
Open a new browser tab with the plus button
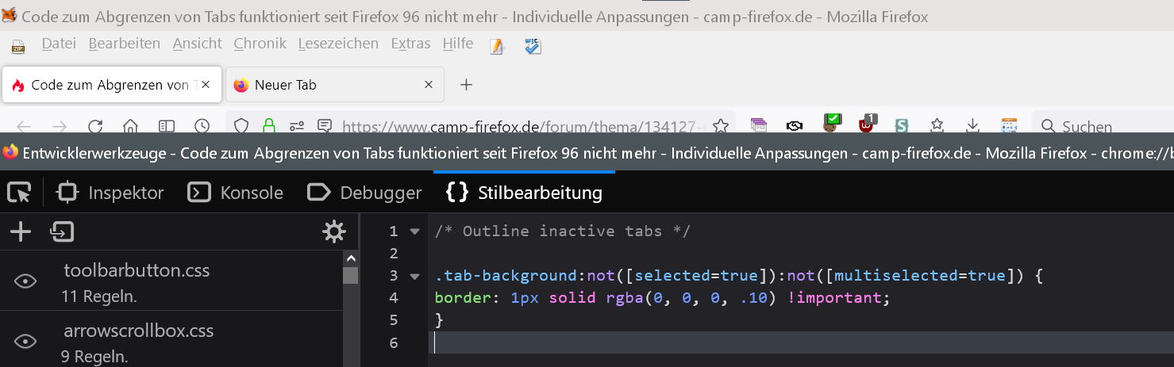tap(467, 85)
